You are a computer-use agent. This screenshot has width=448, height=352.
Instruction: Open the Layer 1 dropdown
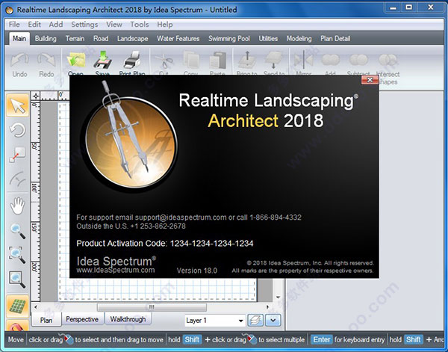[x=215, y=321]
